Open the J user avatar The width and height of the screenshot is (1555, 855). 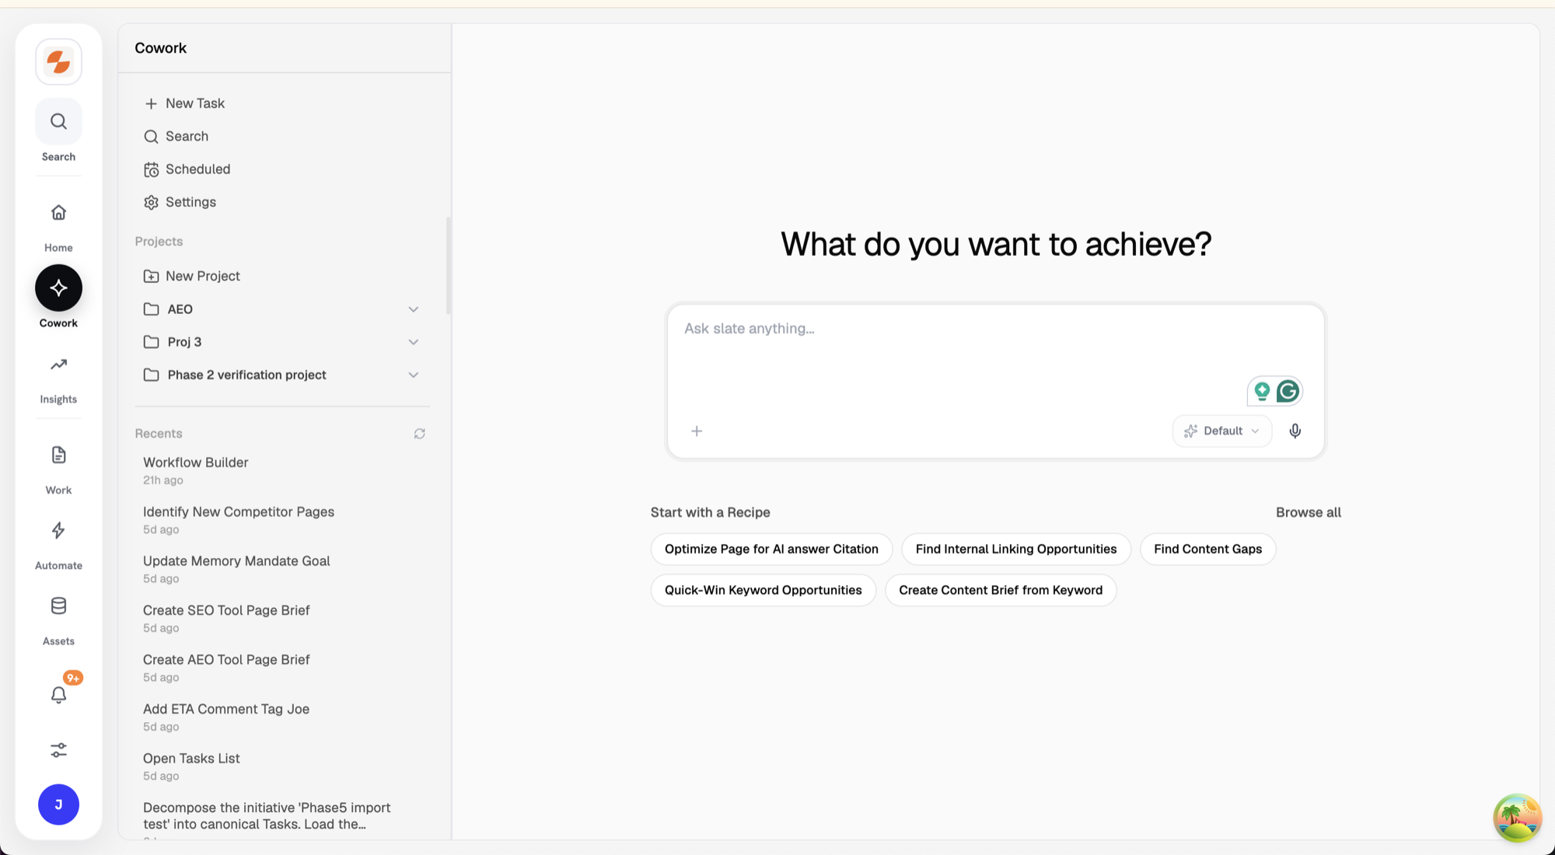pyautogui.click(x=58, y=804)
